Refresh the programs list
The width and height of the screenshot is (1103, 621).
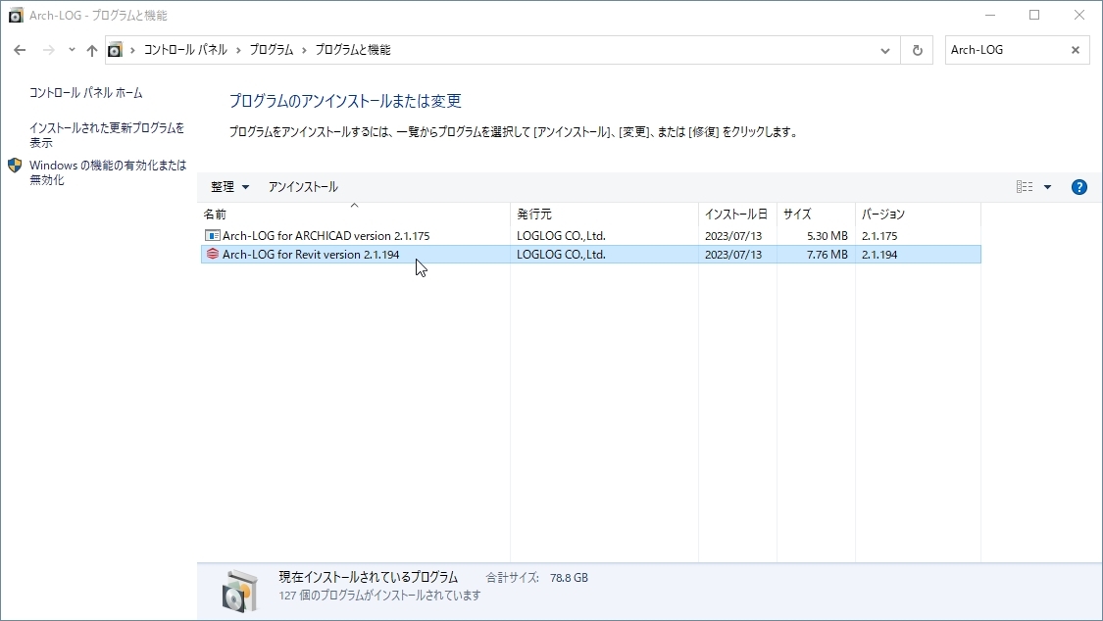918,50
